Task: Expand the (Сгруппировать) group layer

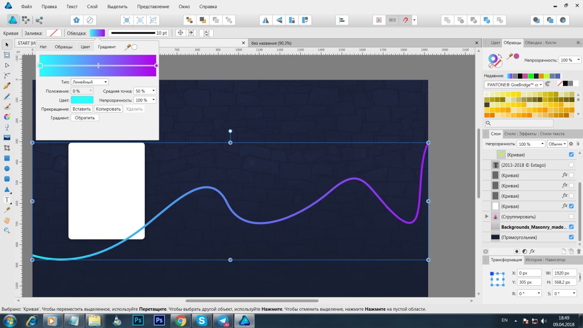Action: point(487,216)
